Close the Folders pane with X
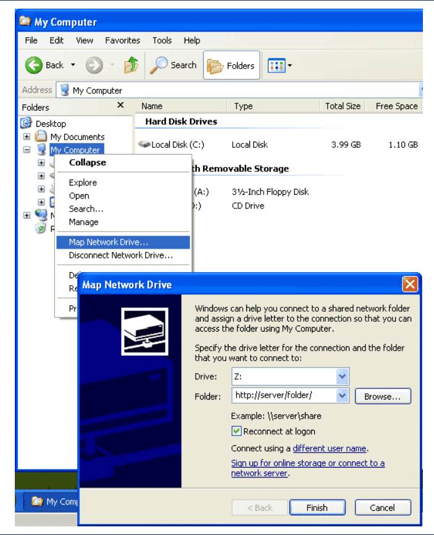The width and height of the screenshot is (434, 535). click(x=120, y=105)
